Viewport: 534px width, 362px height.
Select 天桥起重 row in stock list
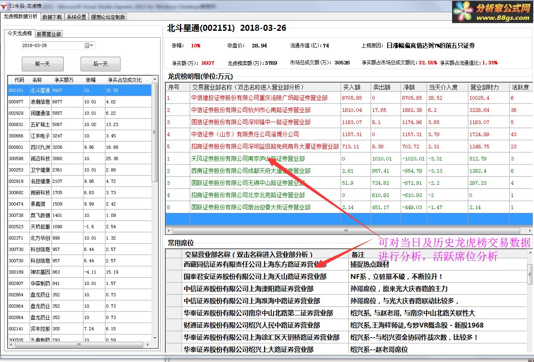[79, 227]
